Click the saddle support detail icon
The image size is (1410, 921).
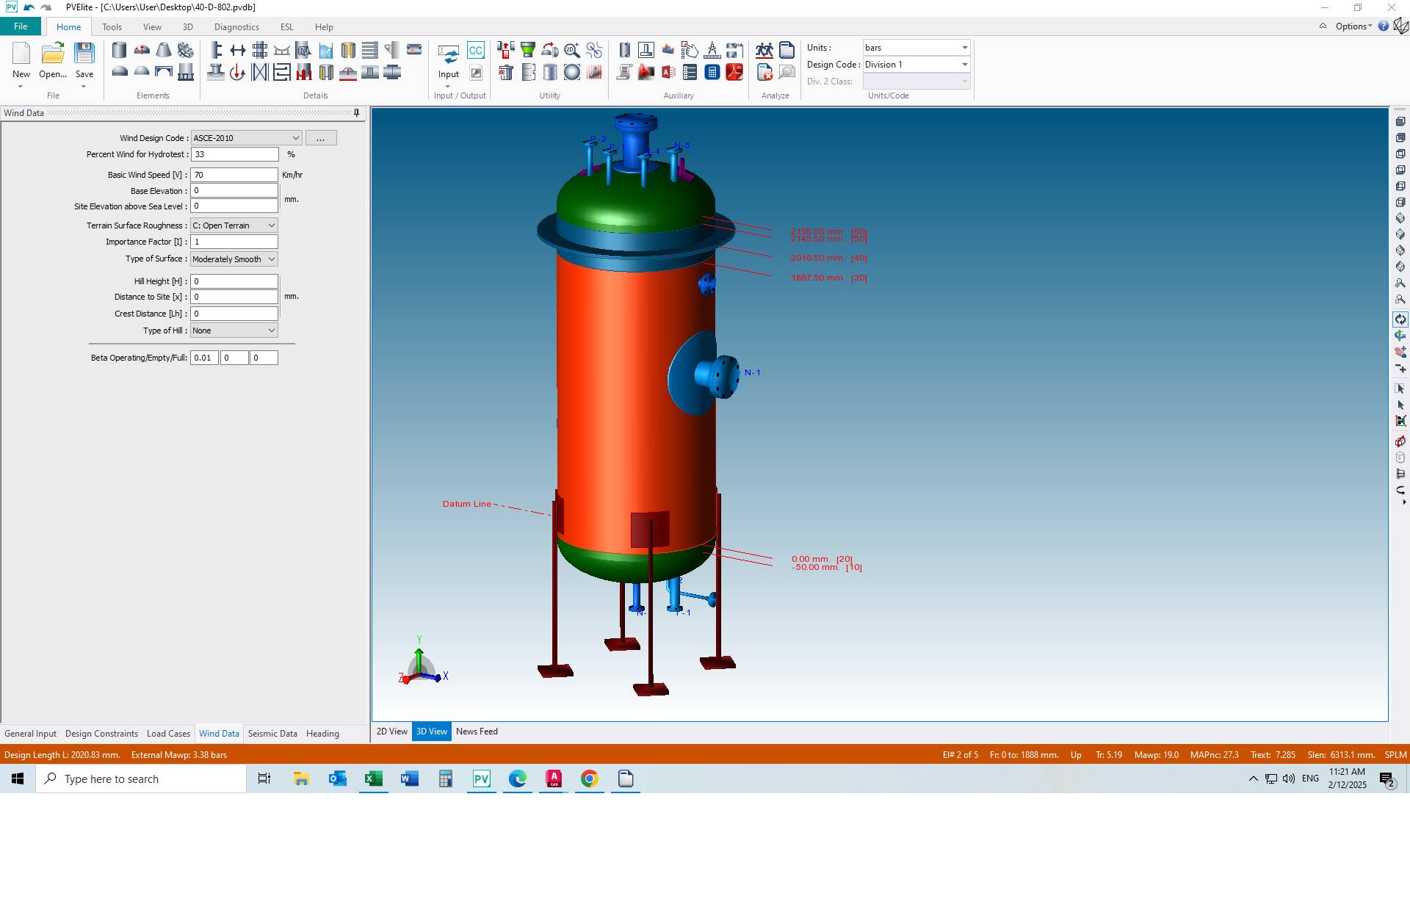point(282,50)
